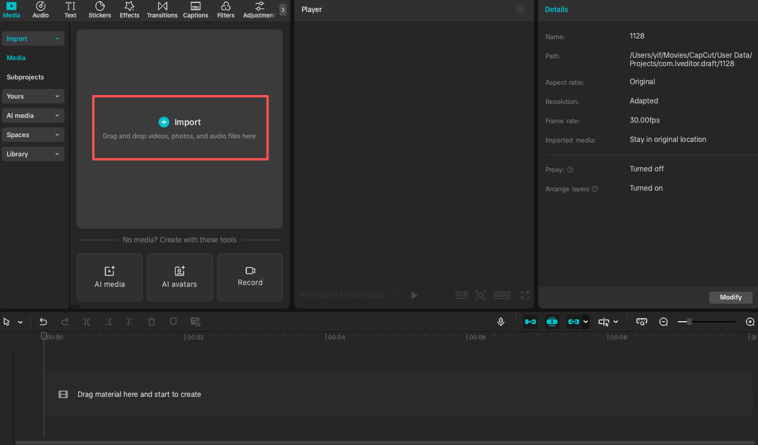Viewport: 758px width, 445px height.
Task: Click the Filters panel icon
Action: tap(226, 10)
